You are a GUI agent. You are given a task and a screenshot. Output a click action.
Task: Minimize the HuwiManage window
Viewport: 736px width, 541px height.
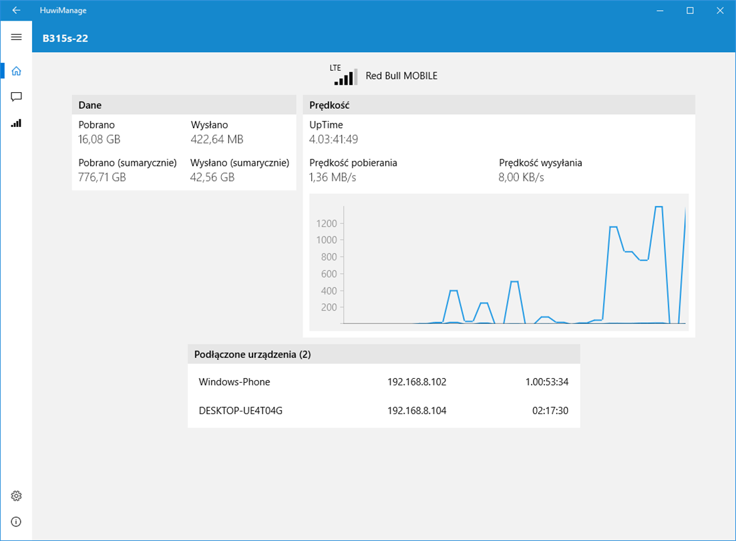(x=660, y=10)
